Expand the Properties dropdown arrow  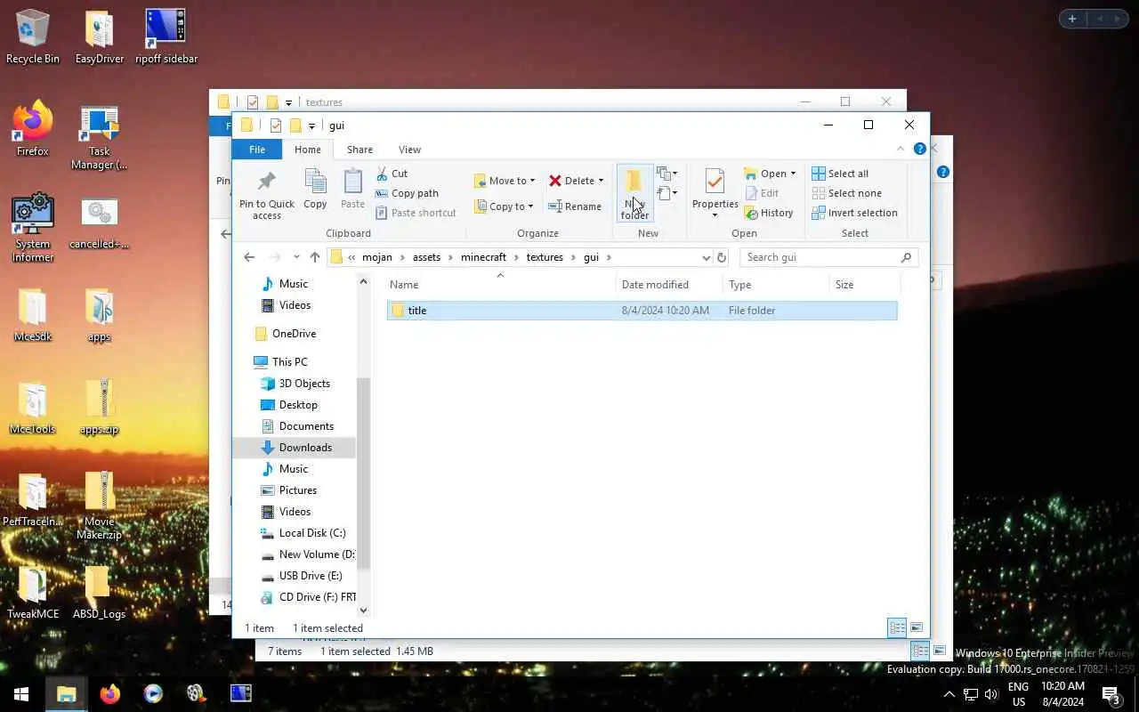click(x=715, y=214)
